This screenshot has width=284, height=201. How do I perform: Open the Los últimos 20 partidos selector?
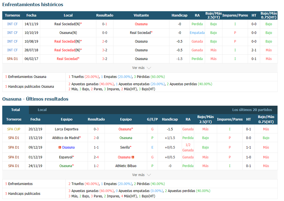click(x=252, y=110)
